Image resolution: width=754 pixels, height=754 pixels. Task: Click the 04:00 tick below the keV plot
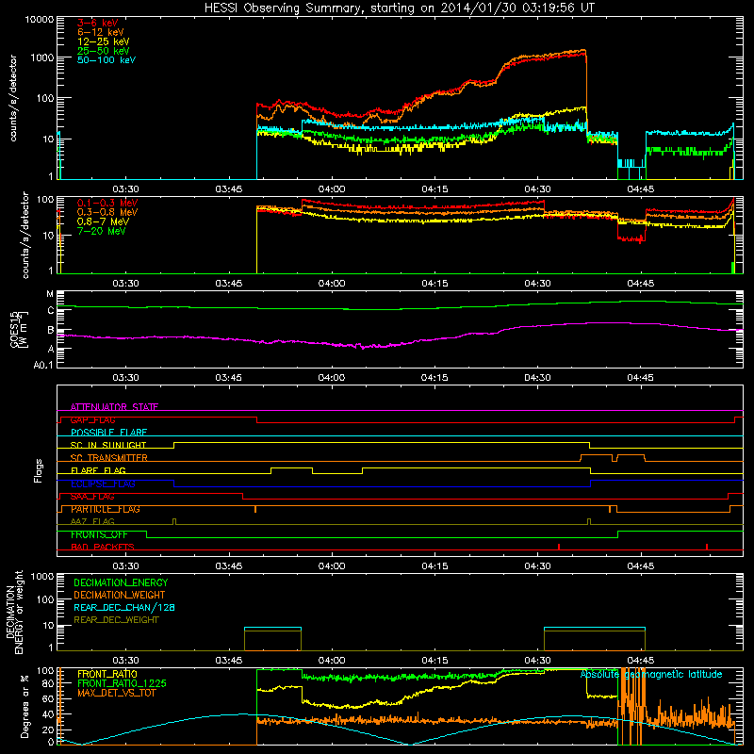tap(332, 189)
